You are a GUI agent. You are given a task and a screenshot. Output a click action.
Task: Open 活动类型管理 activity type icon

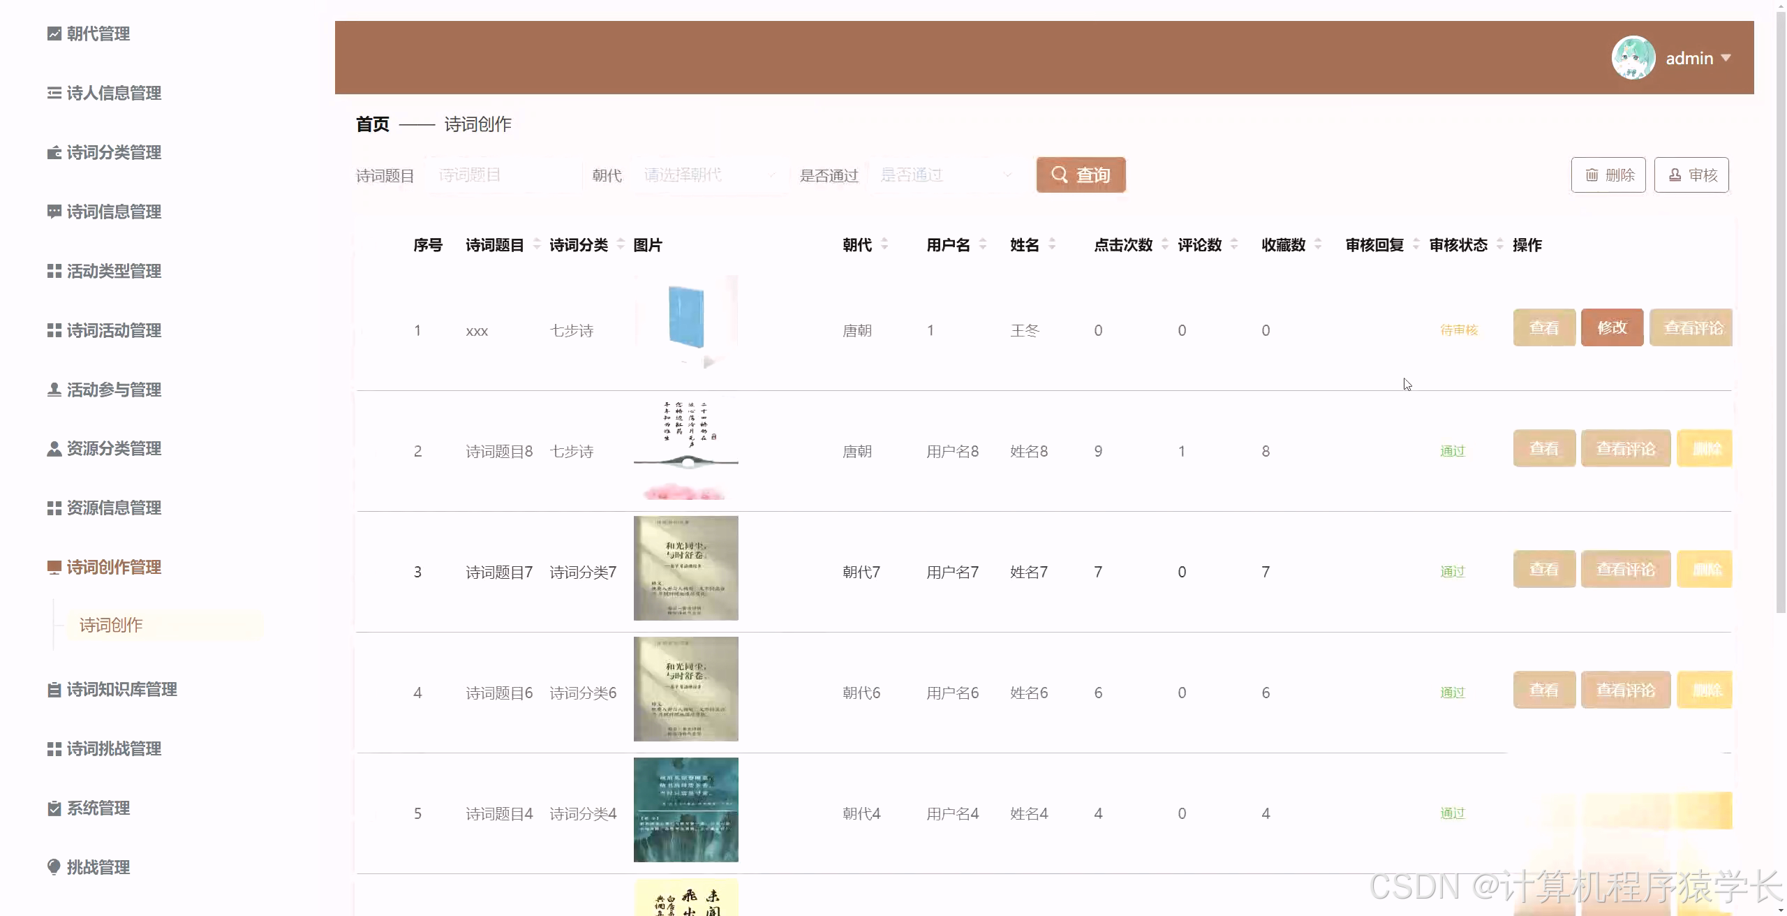pyautogui.click(x=54, y=271)
